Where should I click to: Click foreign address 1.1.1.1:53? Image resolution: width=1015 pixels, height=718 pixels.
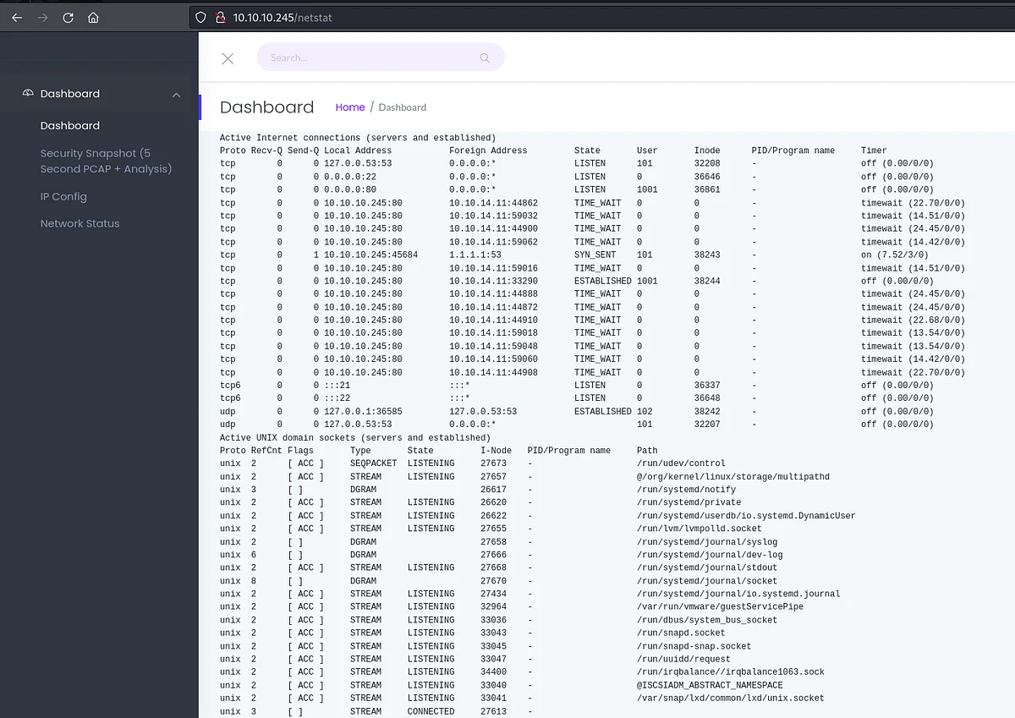pos(475,255)
